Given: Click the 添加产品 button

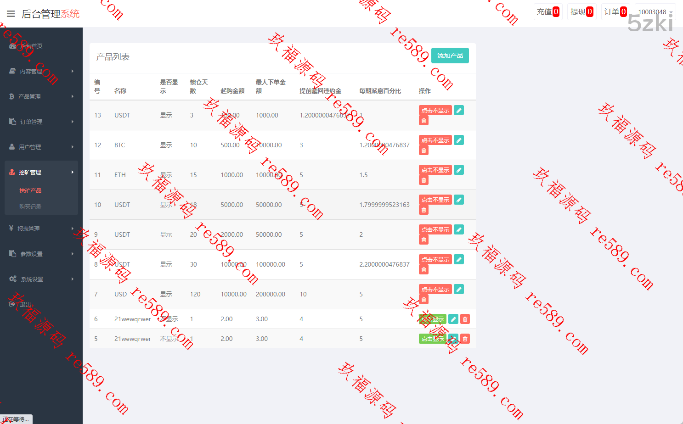Looking at the screenshot, I should coord(450,56).
